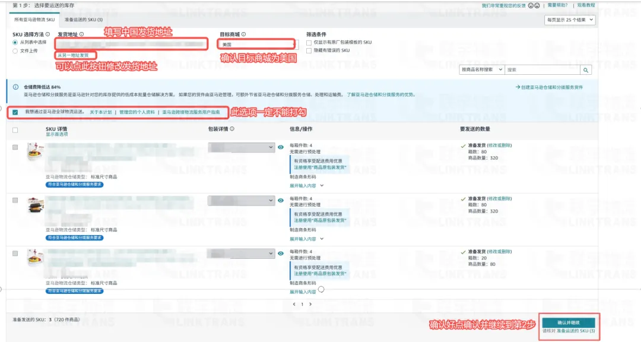Screen dimensions: 641x342
Task: Switch to the 所有亚马逊物流 SKU tab
Action: pos(34,20)
